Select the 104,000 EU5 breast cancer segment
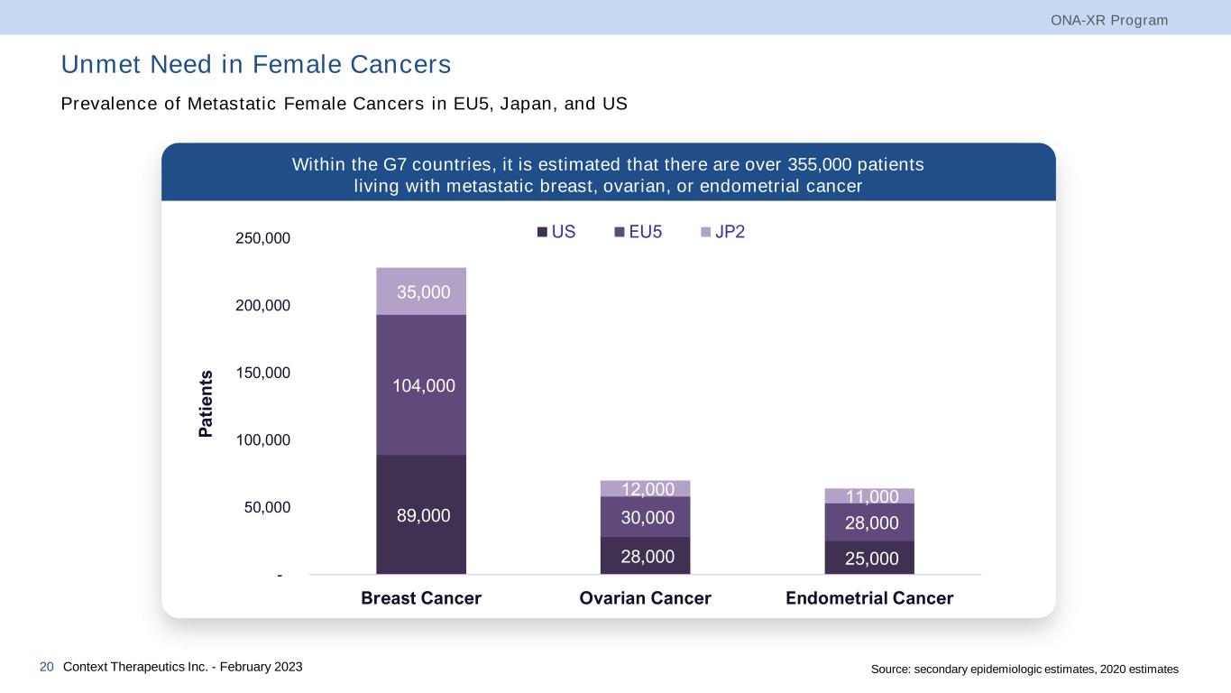Image resolution: width=1231 pixels, height=693 pixels. (421, 385)
